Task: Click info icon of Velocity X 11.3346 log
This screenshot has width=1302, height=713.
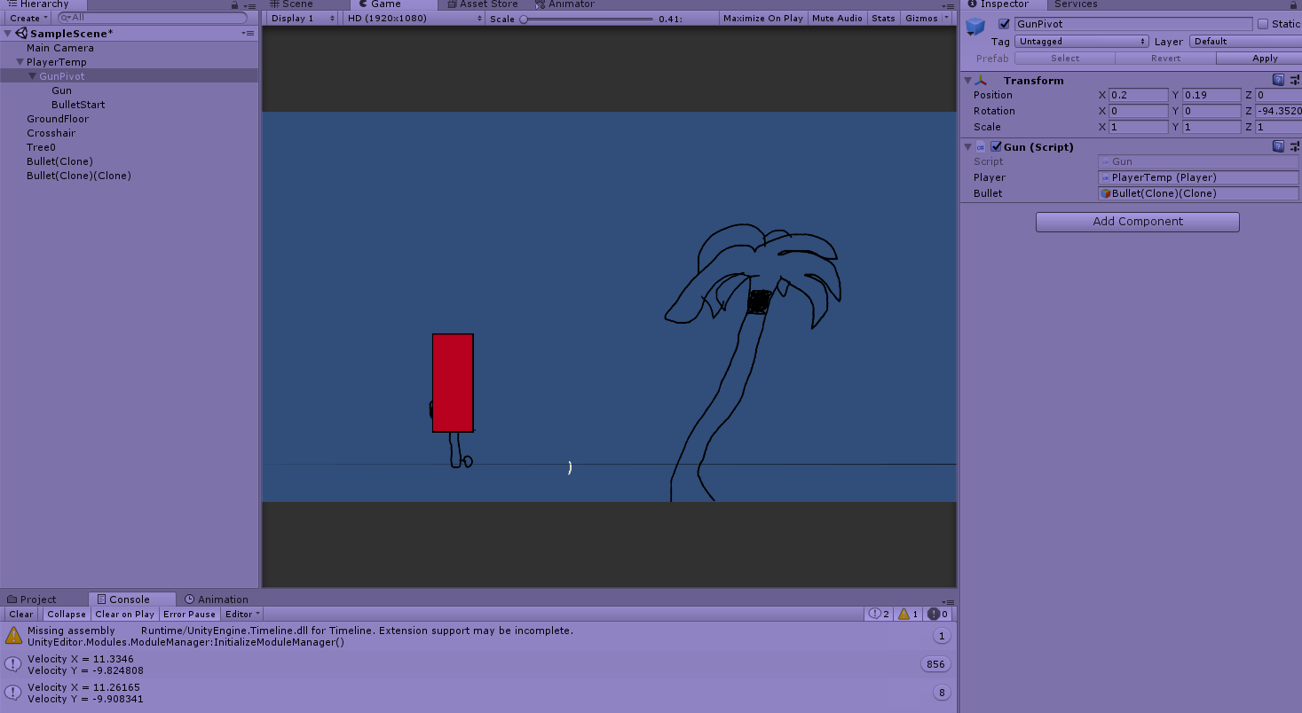Action: point(13,664)
